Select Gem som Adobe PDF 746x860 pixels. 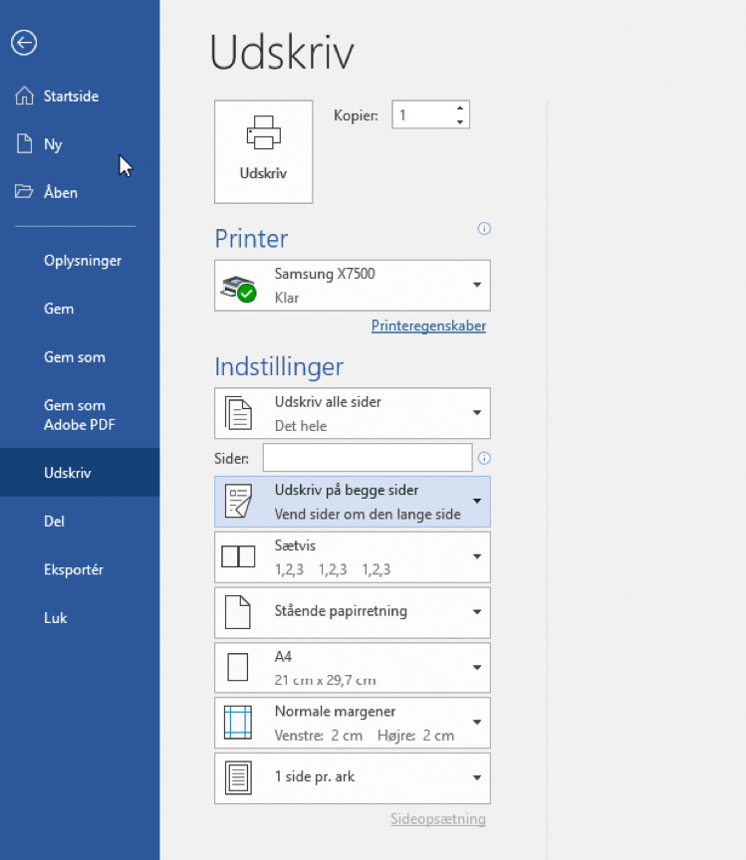click(80, 415)
